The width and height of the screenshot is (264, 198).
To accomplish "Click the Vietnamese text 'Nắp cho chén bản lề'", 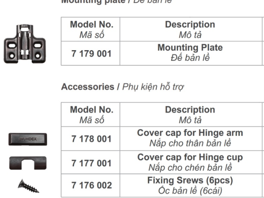I will point(190,167).
